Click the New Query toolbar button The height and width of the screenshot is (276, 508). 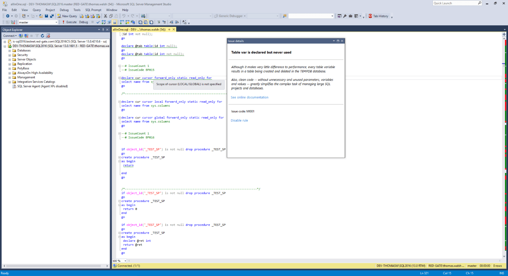(67, 16)
